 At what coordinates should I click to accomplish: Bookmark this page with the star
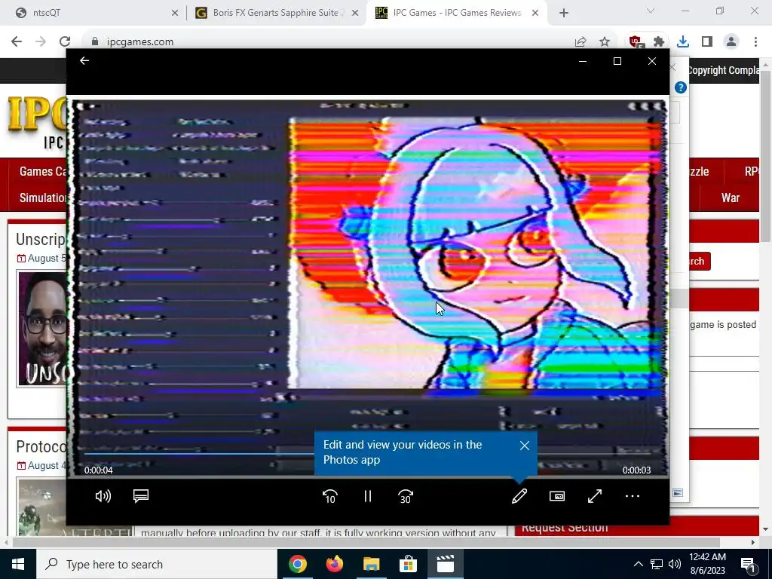click(x=605, y=42)
